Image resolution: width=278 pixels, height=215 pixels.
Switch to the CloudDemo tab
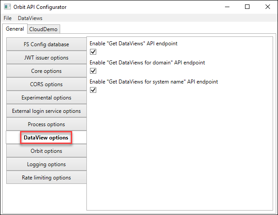coord(44,29)
